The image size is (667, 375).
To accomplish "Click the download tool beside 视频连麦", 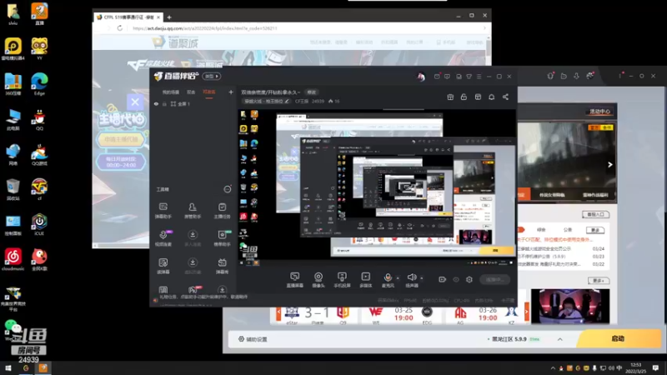I will click(x=193, y=238).
